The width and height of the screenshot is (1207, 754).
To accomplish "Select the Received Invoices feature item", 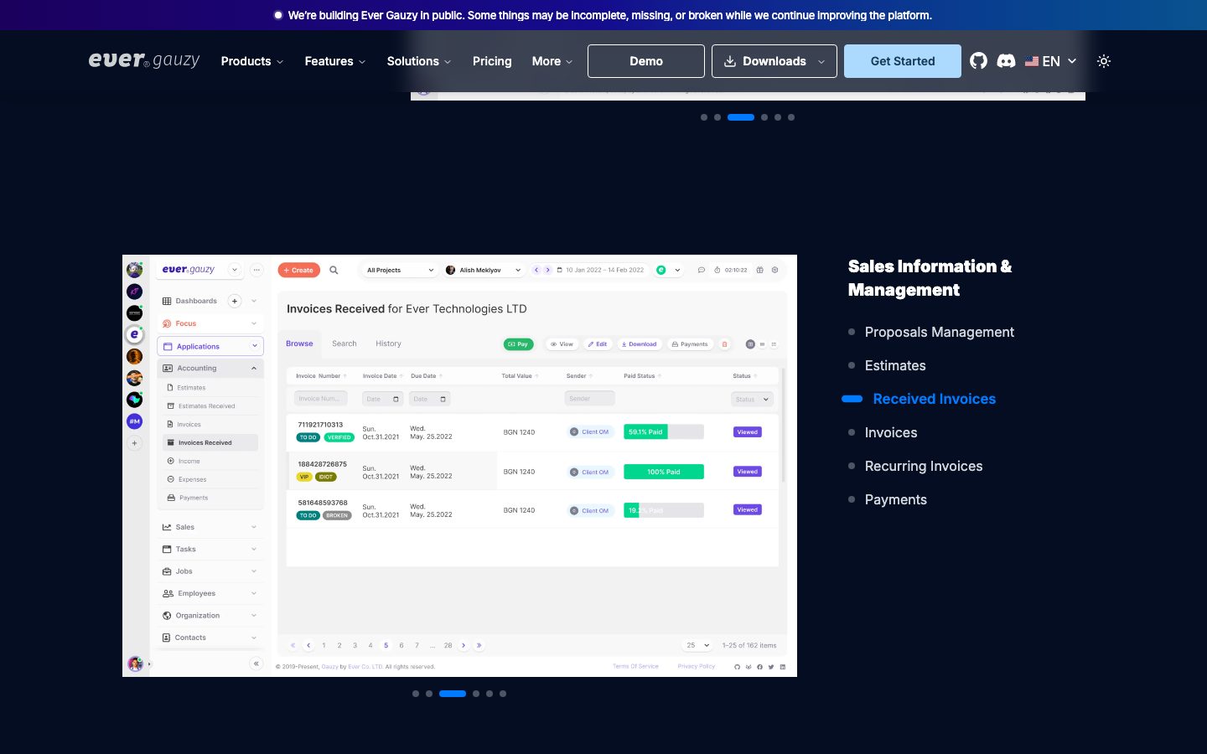I will [935, 399].
